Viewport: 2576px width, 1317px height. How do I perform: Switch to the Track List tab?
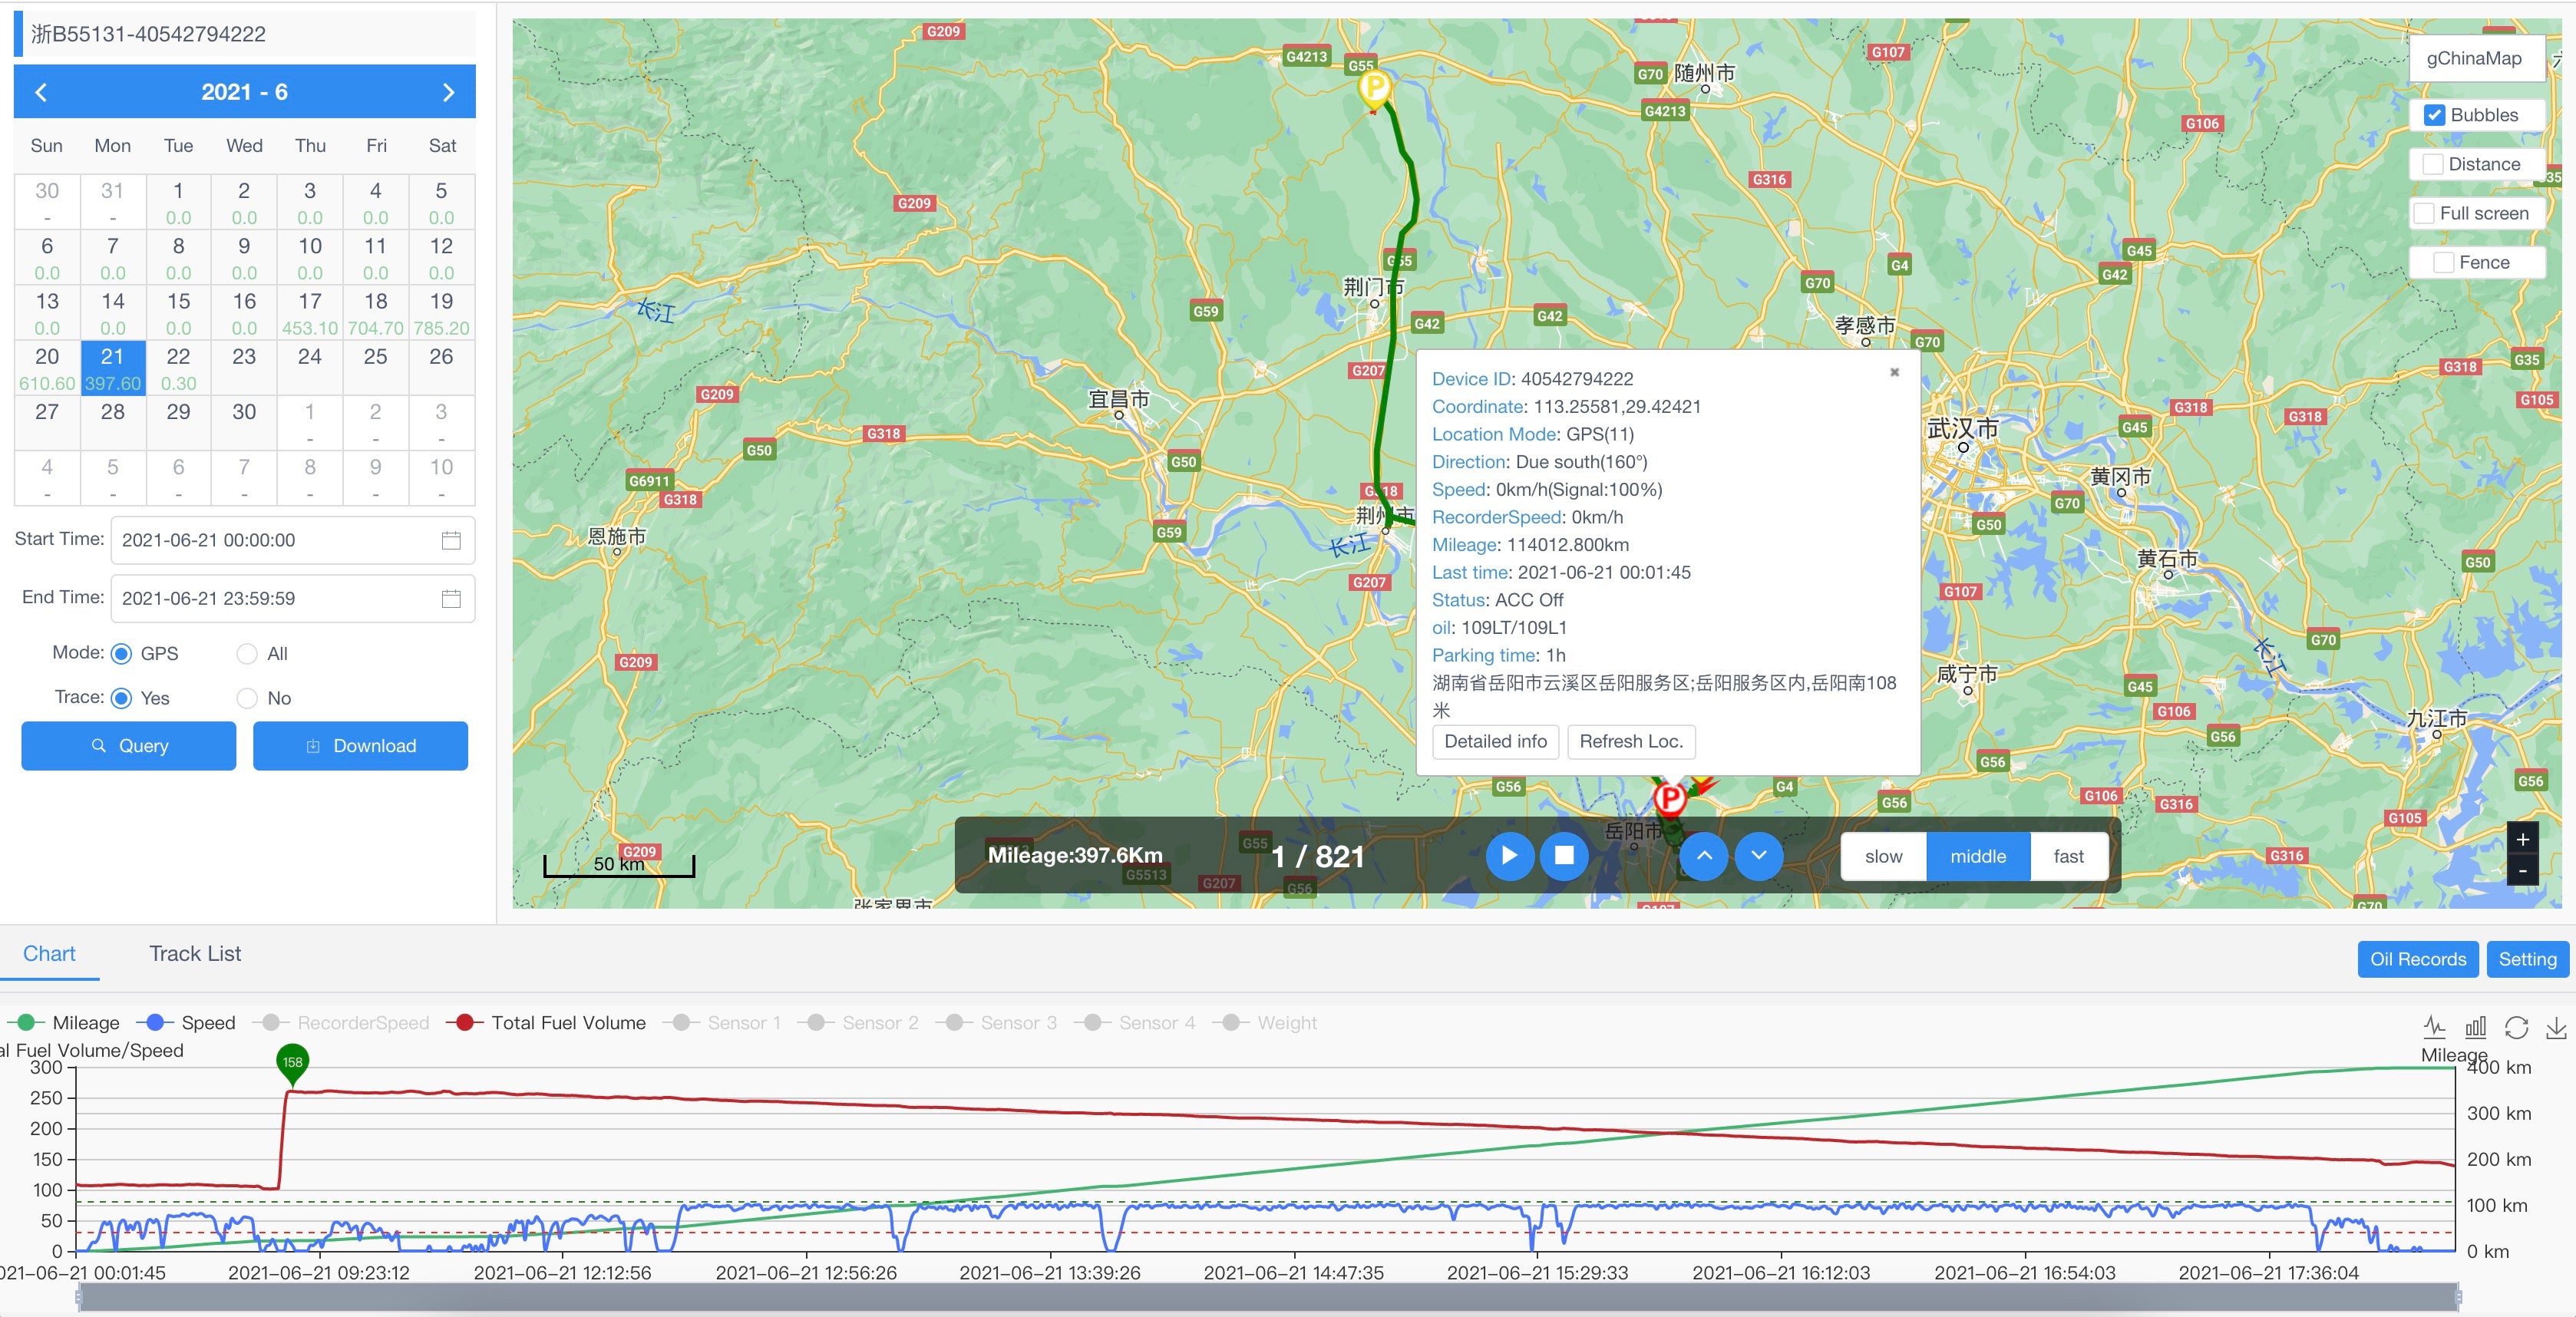pyautogui.click(x=194, y=953)
